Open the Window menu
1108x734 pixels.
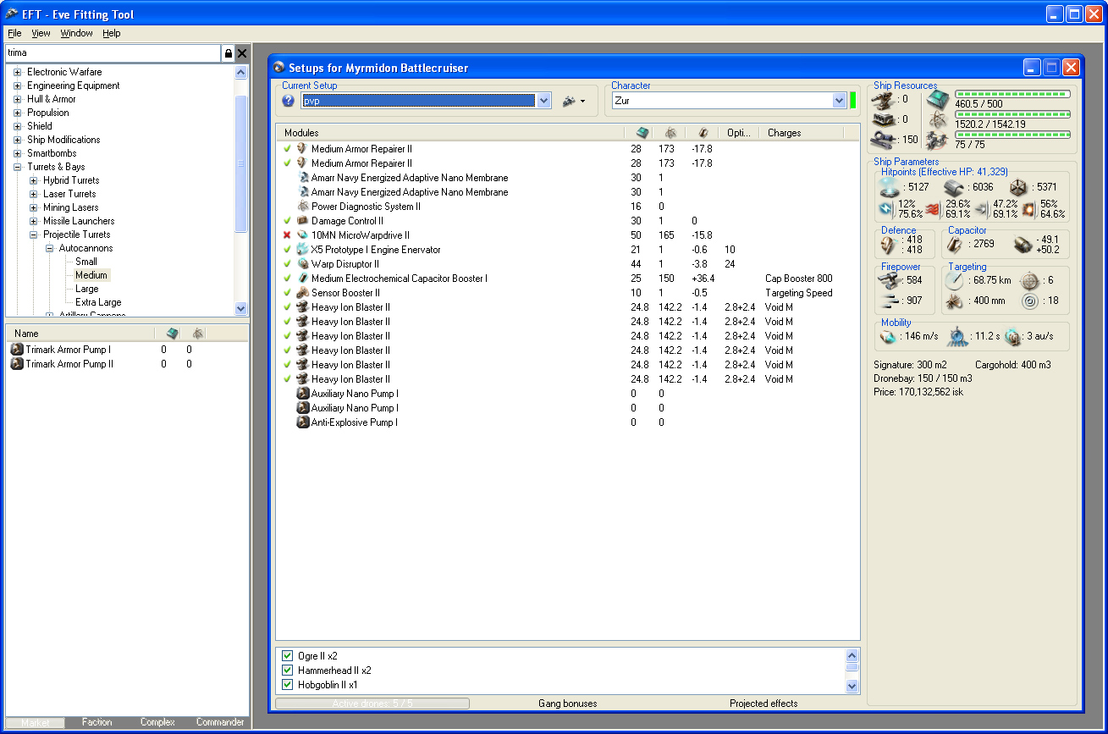(x=76, y=33)
